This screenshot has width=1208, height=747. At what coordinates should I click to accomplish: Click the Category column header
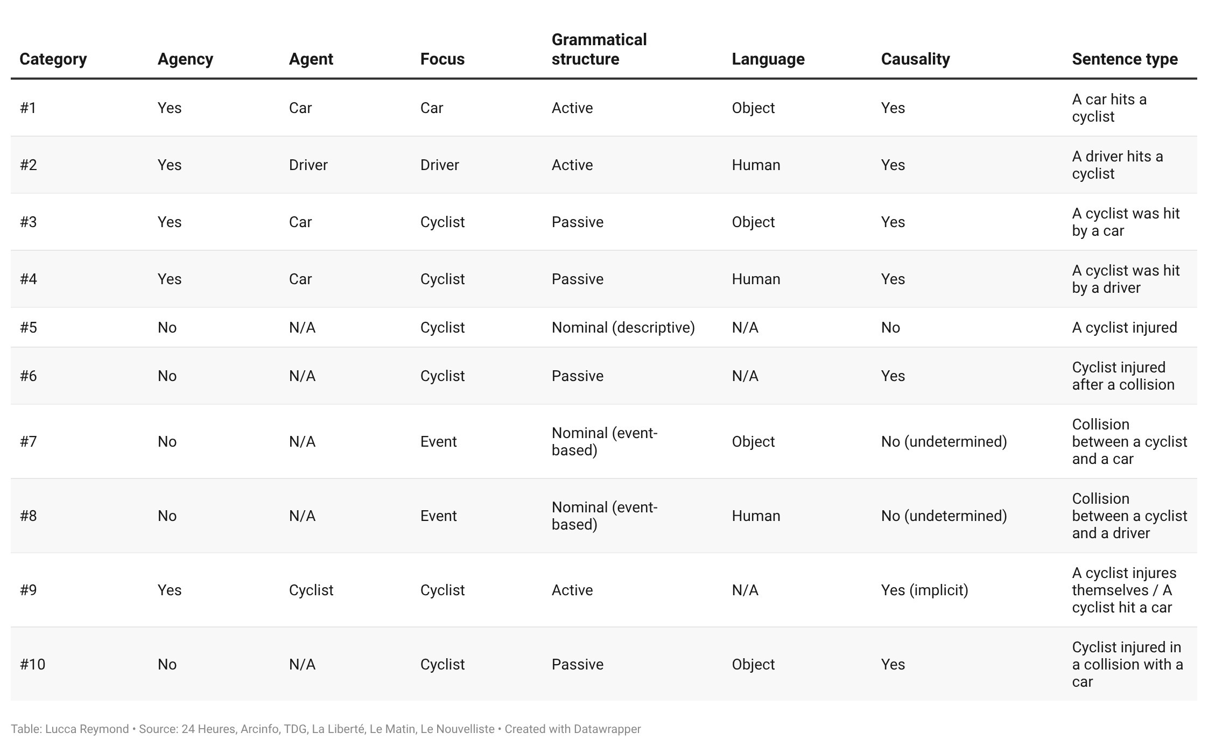pos(53,59)
